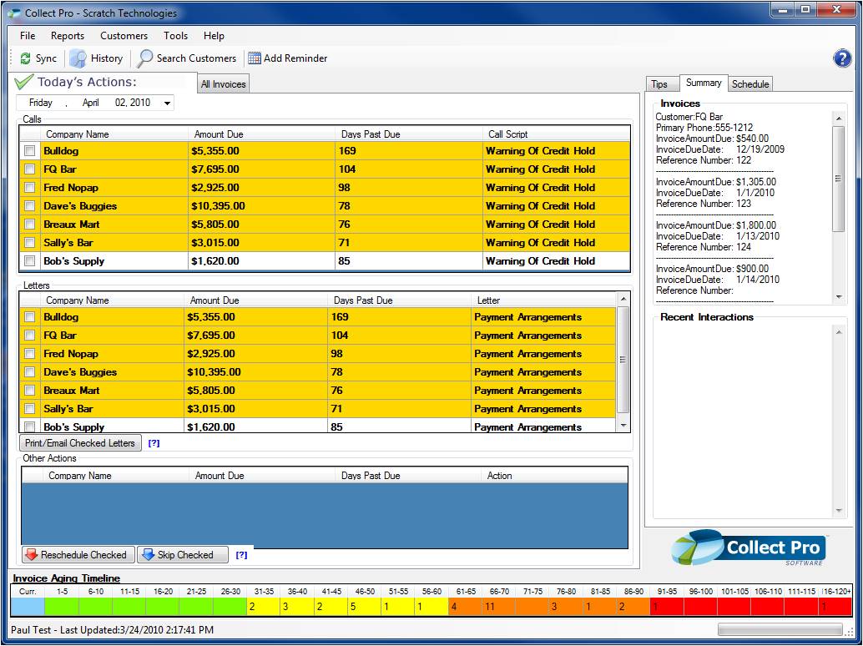863x646 pixels.
Task: Open the Search Customers magnifying glass tool
Action: click(145, 58)
